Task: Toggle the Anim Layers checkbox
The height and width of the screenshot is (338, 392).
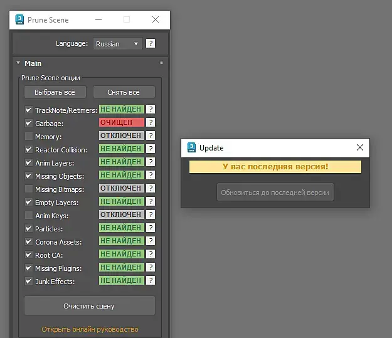Action: [29, 163]
